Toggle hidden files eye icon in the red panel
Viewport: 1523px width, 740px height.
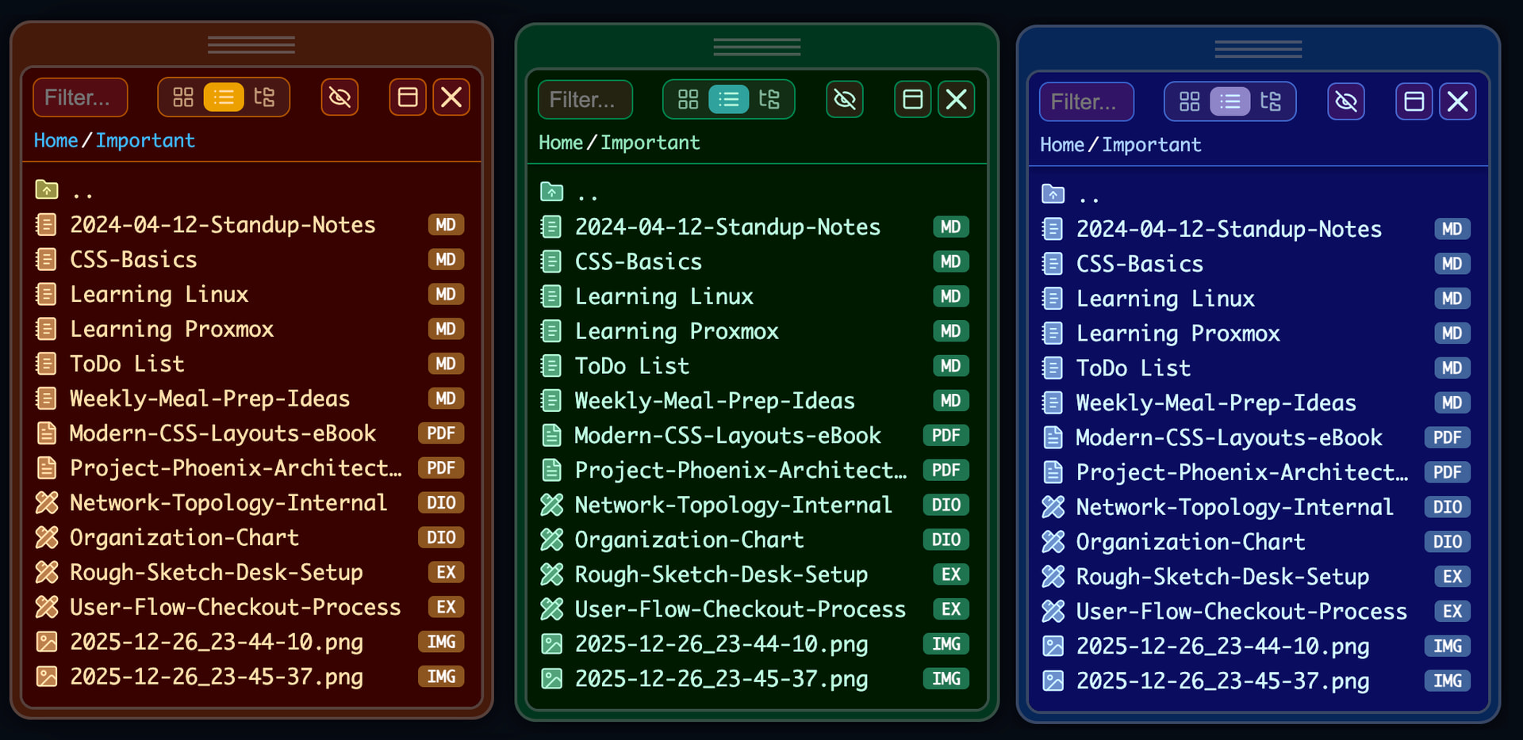coord(340,97)
